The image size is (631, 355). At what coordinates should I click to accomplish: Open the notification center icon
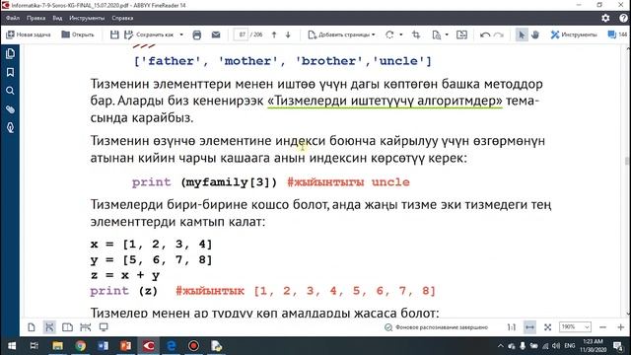click(618, 346)
